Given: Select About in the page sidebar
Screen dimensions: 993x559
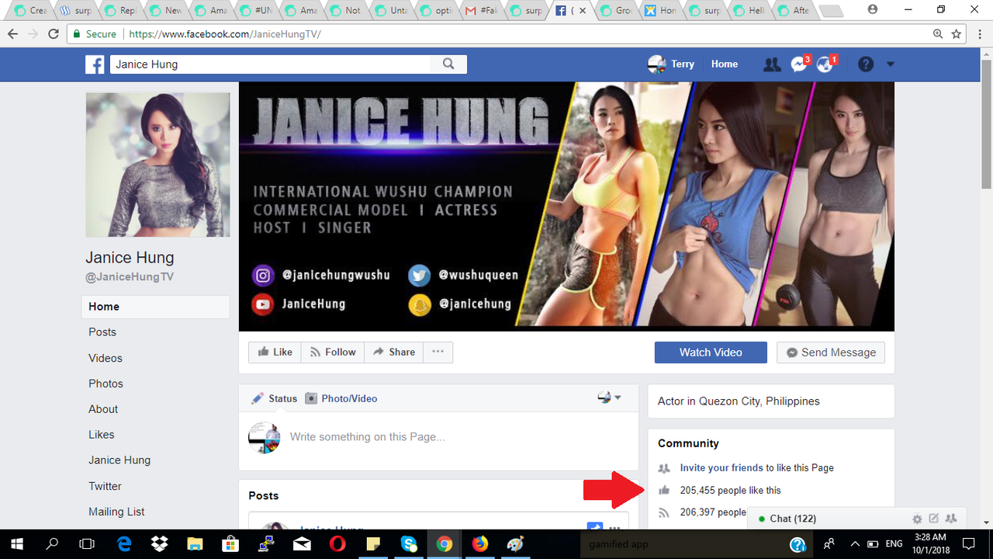Looking at the screenshot, I should pyautogui.click(x=103, y=409).
